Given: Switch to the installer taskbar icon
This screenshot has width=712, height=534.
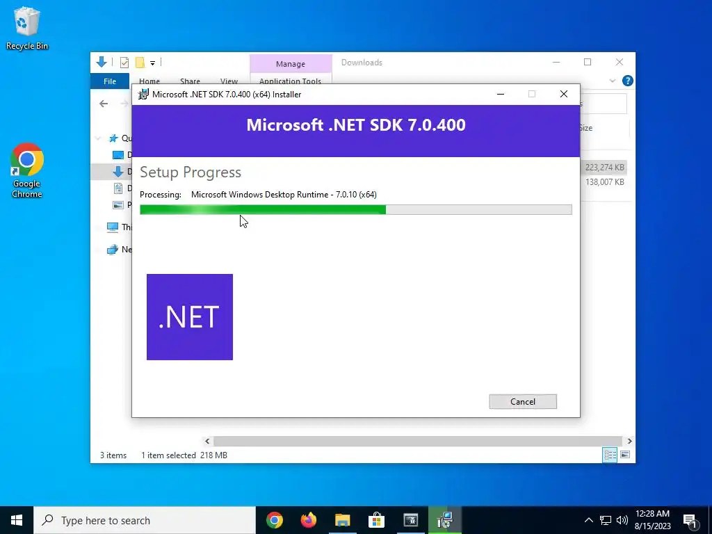Looking at the screenshot, I should 444,520.
